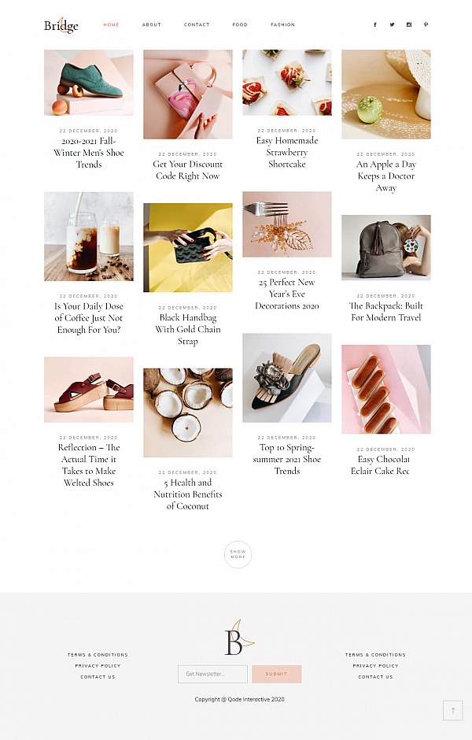
Task: Open the coconut halves post image
Action: coord(188,413)
